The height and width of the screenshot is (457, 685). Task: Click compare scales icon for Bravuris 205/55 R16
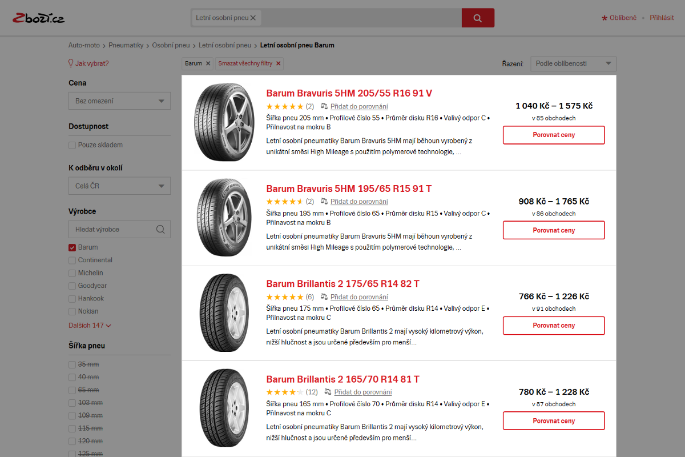click(324, 106)
